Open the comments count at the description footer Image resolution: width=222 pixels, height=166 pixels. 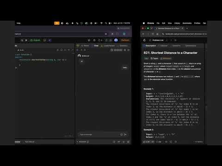(x=159, y=142)
